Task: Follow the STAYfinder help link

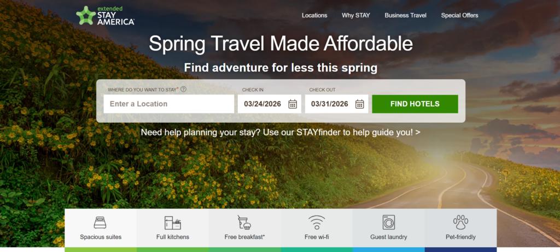Action: point(281,132)
